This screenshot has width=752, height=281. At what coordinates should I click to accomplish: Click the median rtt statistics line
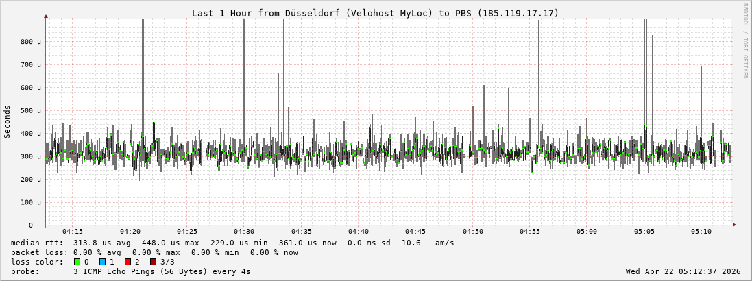pyautogui.click(x=232, y=243)
